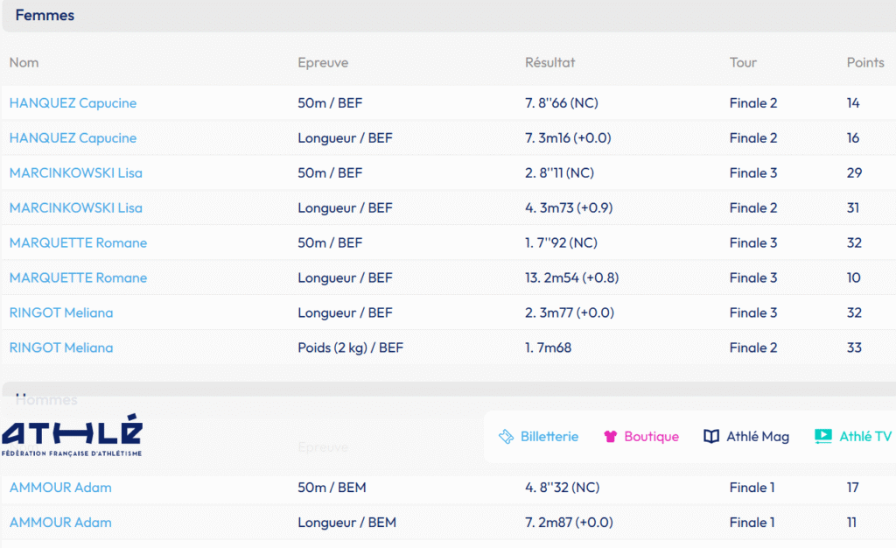Image resolution: width=896 pixels, height=548 pixels.
Task: Open MARQUETTE Romane link with 2m54 result
Action: pyautogui.click(x=78, y=278)
